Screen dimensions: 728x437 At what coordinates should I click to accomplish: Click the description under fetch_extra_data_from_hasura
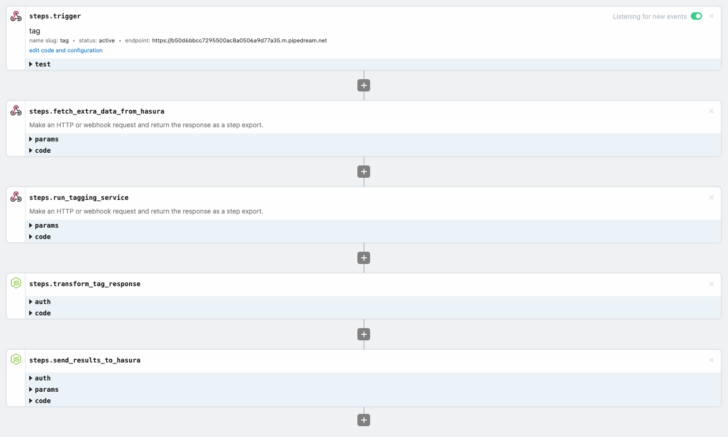point(146,125)
